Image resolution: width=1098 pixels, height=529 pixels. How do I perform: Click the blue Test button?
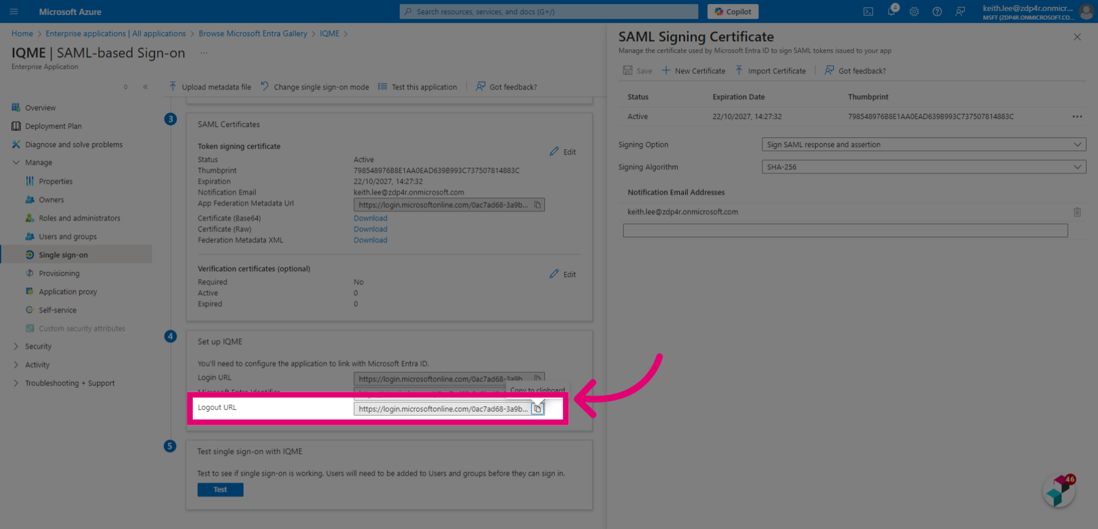(220, 490)
